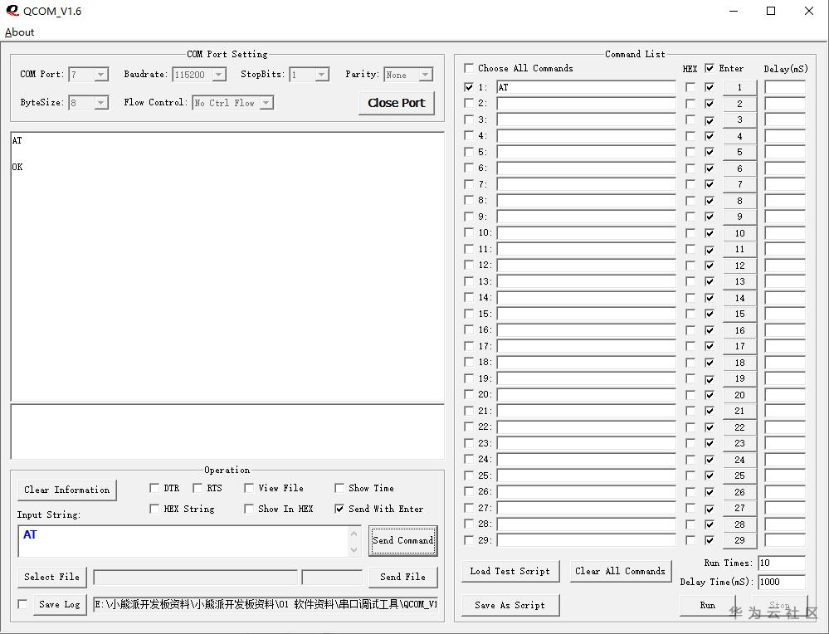
Task: Click the Delay Time(mS) input field
Action: (x=782, y=583)
